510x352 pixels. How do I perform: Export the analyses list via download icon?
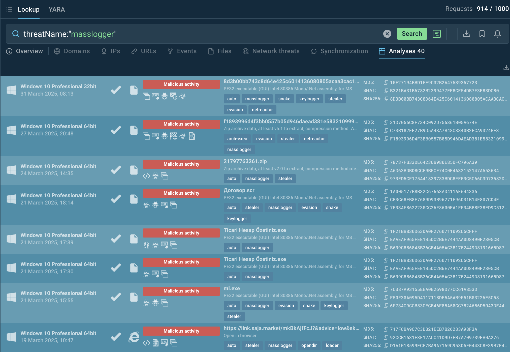[506, 68]
